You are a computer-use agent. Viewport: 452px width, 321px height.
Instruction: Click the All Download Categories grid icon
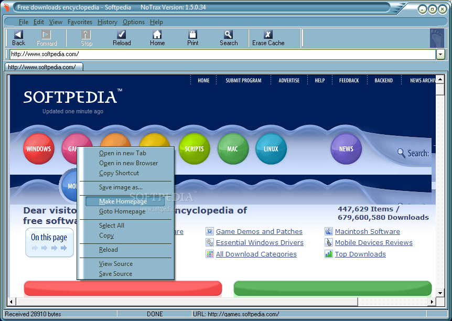210,254
